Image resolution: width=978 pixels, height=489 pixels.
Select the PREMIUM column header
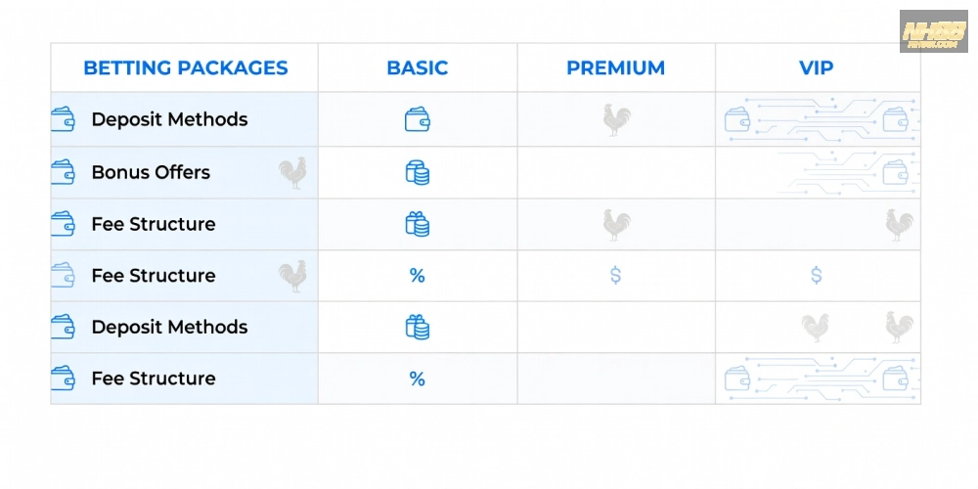coord(615,68)
